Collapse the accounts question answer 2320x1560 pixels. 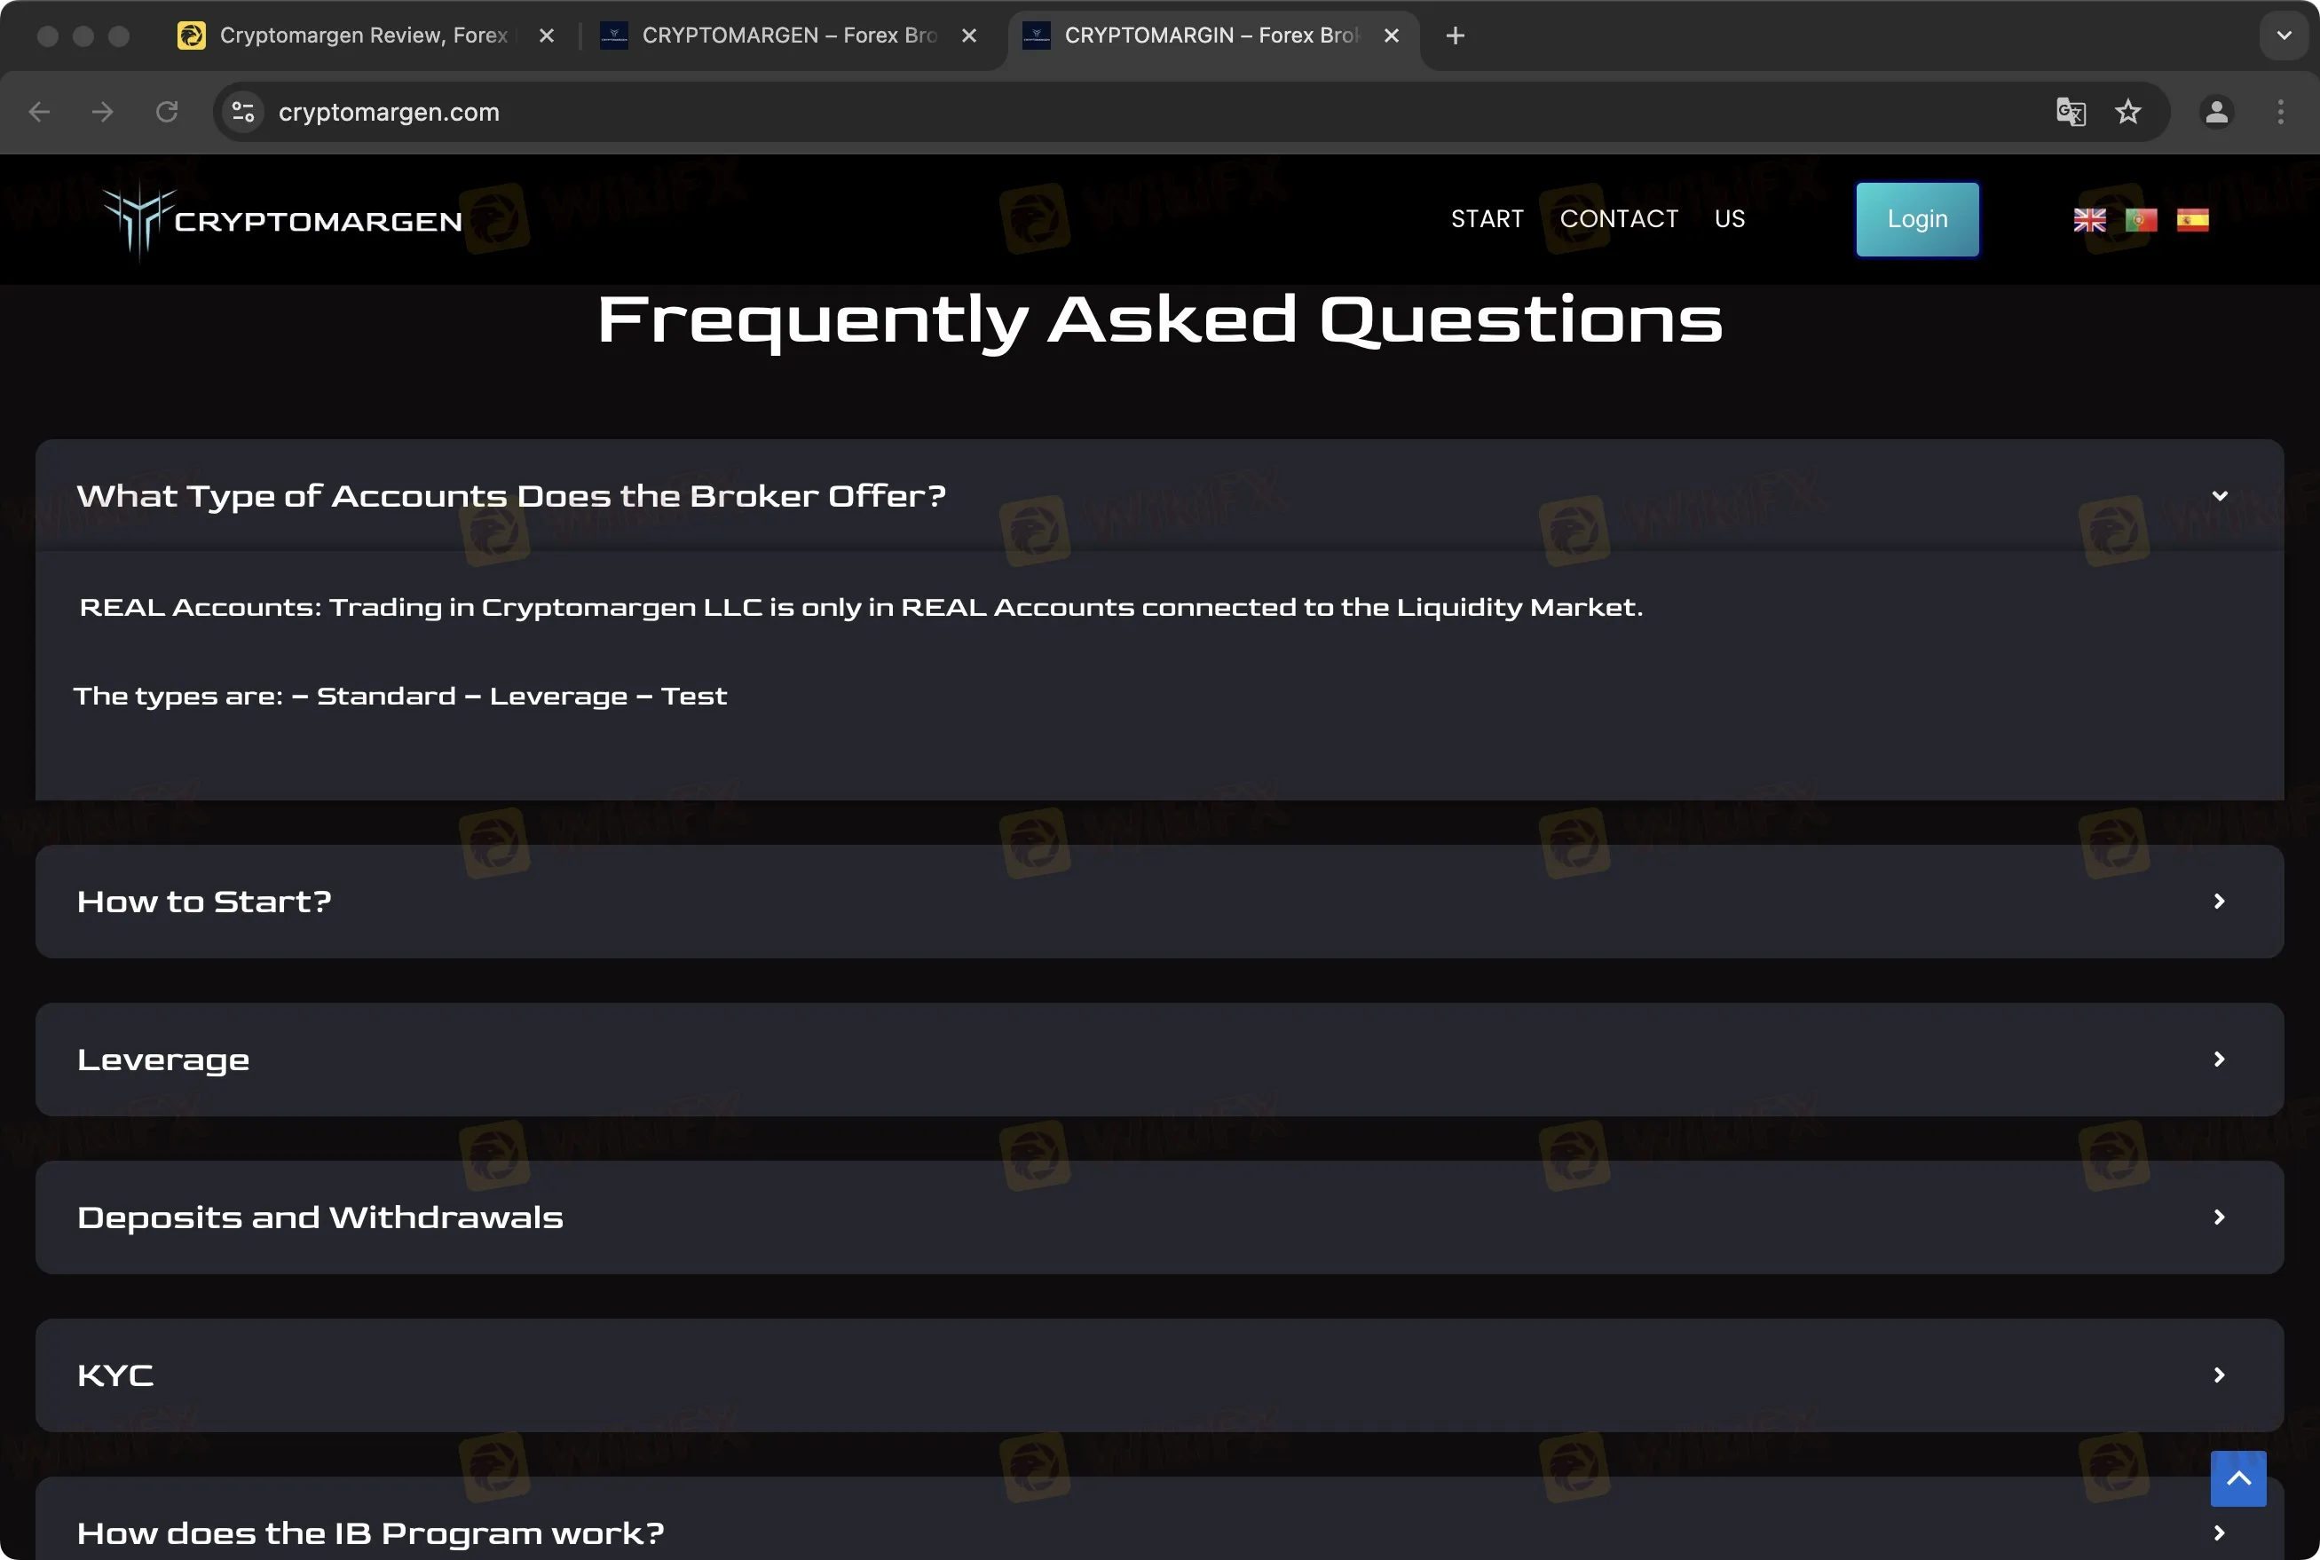(2220, 494)
